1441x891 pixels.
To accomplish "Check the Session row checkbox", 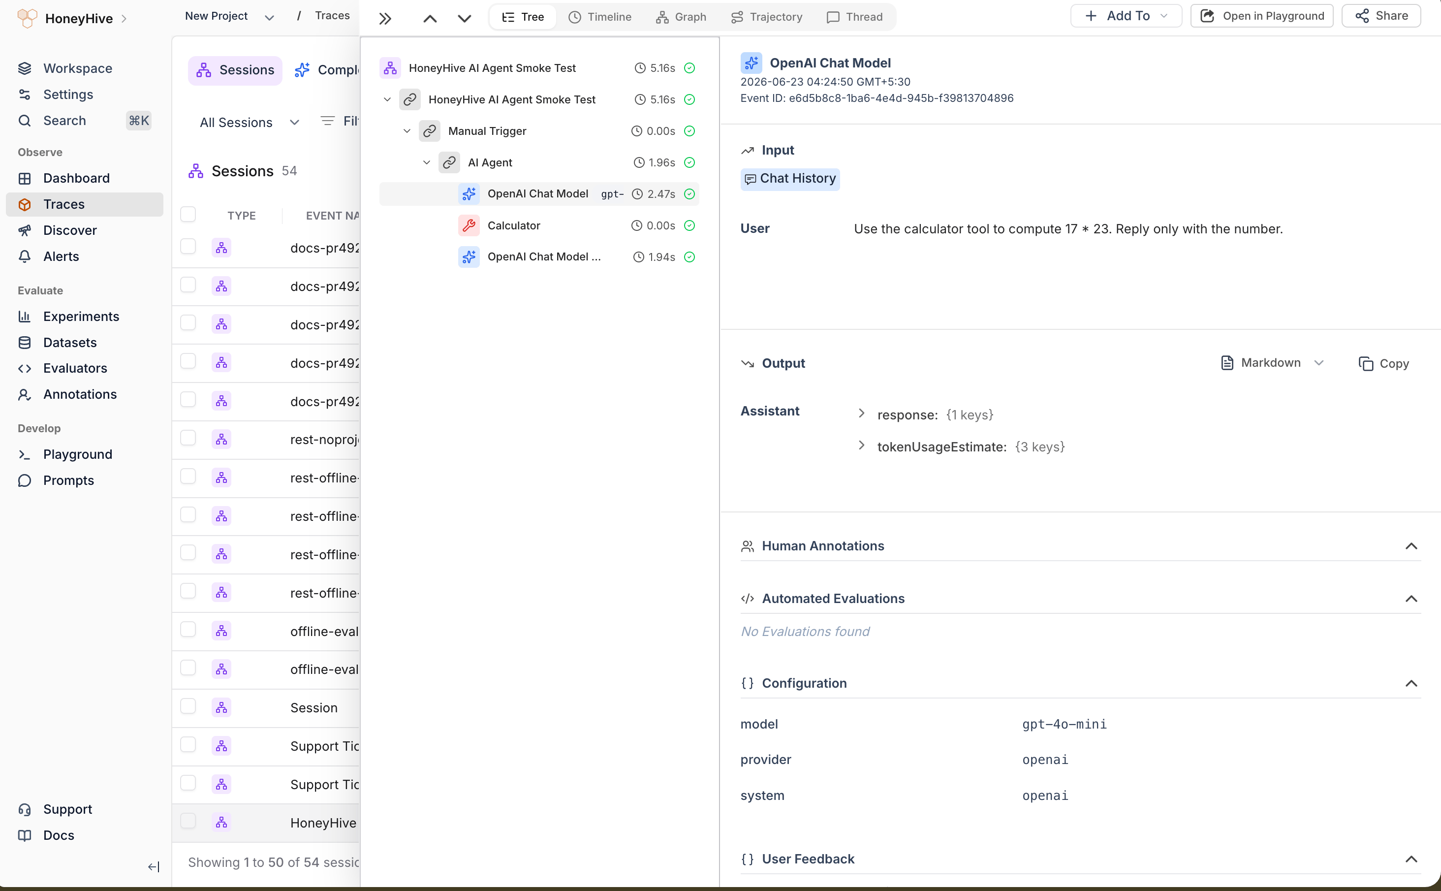I will pyautogui.click(x=188, y=706).
